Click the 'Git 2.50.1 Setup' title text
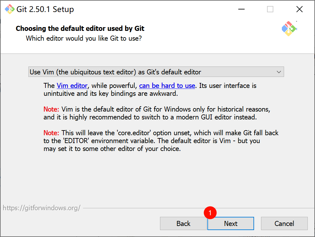This screenshot has width=315, height=237. (45, 9)
